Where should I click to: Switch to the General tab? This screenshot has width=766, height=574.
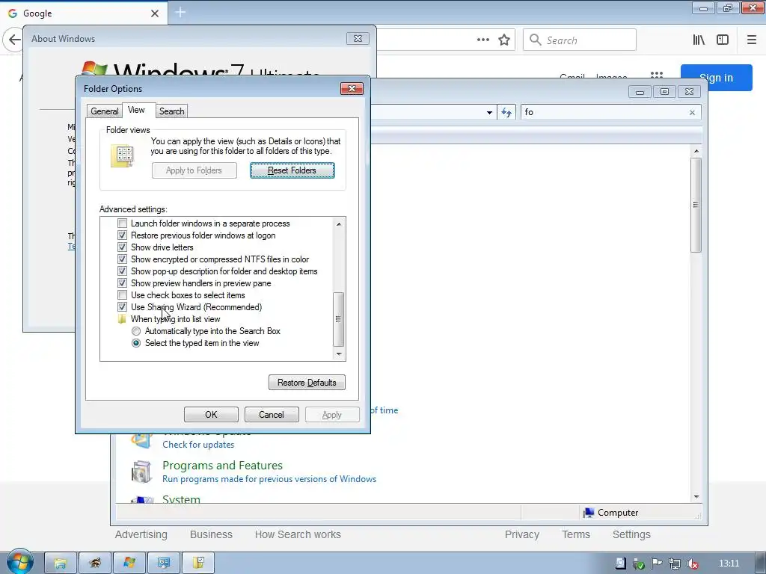104,111
